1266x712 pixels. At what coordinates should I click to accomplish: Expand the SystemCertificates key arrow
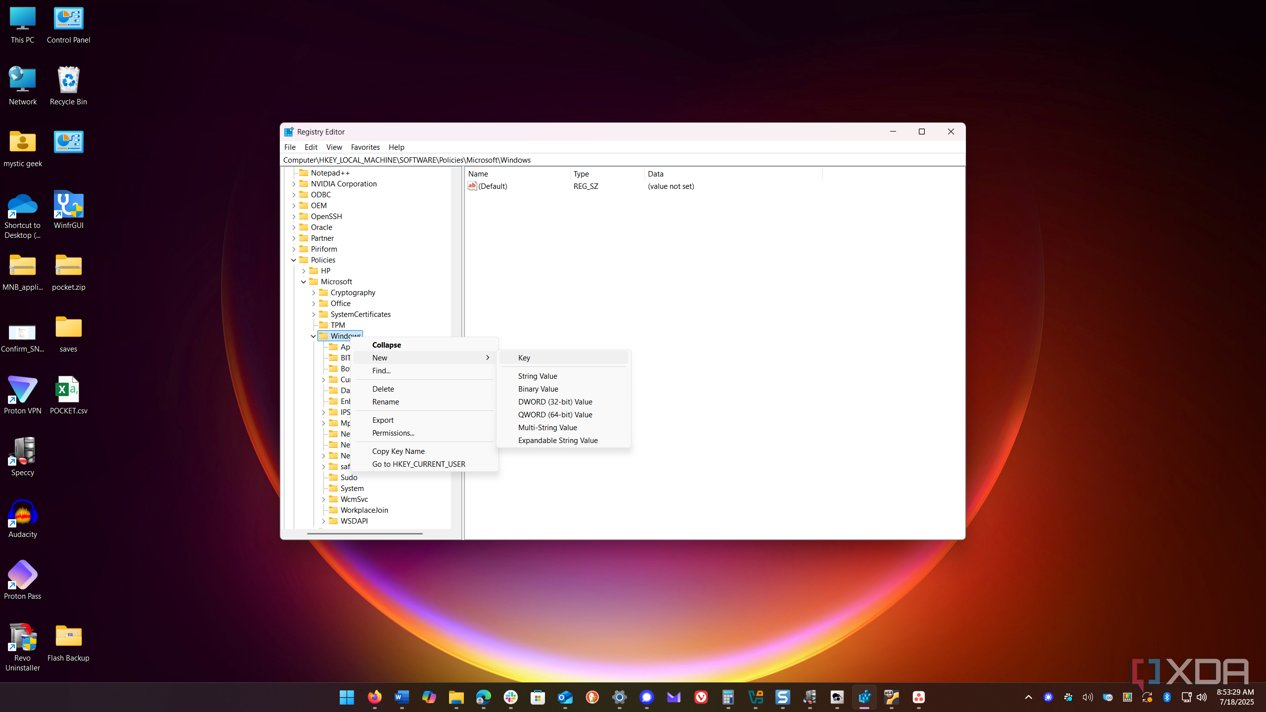314,314
